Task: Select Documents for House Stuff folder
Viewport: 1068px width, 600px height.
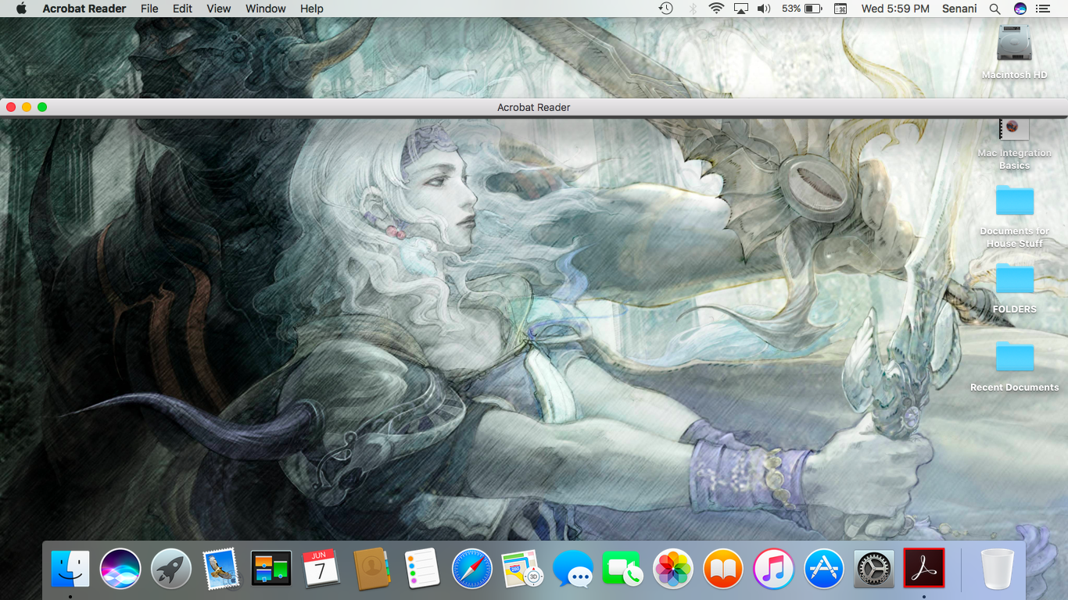Action: click(x=1015, y=202)
